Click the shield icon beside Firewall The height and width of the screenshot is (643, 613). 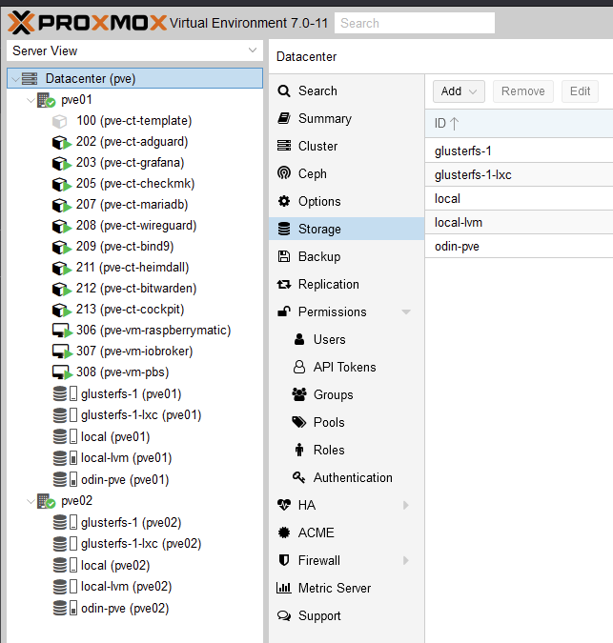pos(284,560)
